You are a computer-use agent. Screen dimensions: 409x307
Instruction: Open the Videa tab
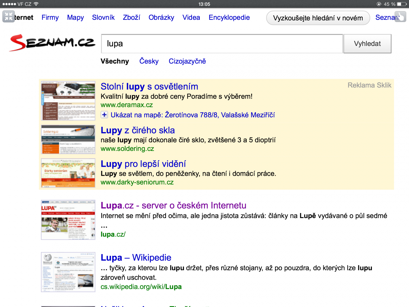click(x=191, y=17)
